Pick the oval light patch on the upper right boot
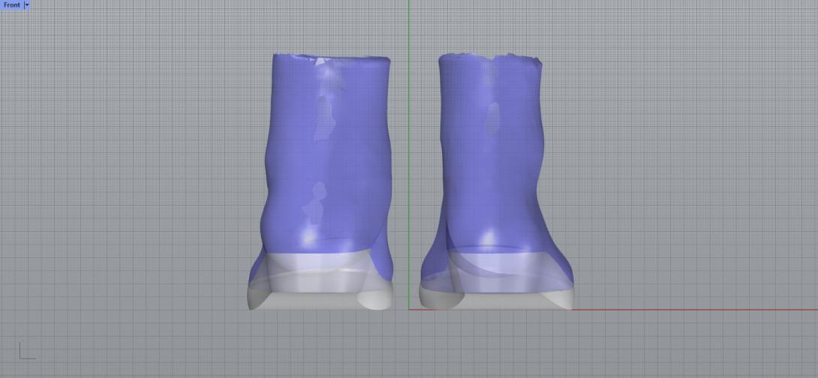This screenshot has width=818, height=378. coord(492,118)
